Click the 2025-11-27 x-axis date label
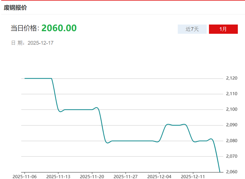 click(125, 176)
